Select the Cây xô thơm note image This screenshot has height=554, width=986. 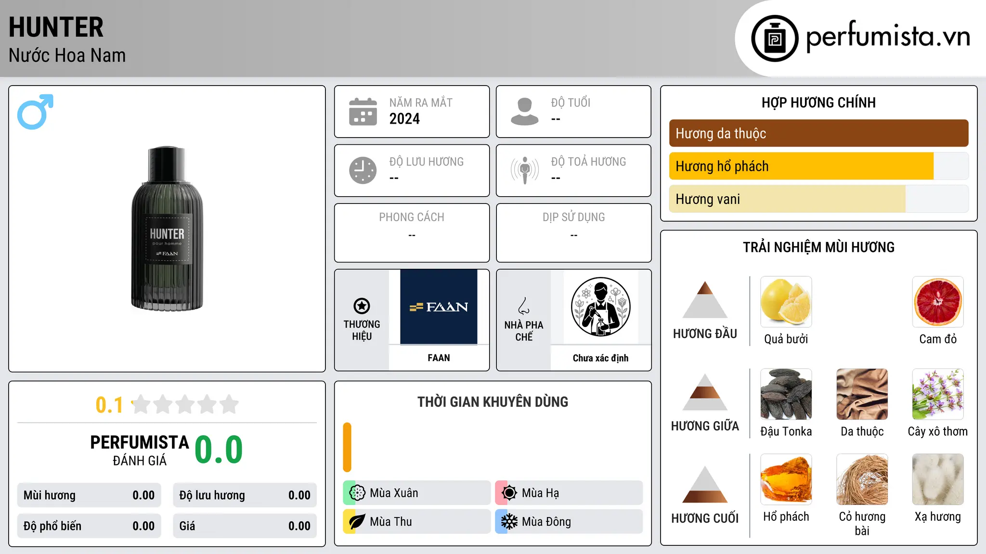(x=938, y=394)
